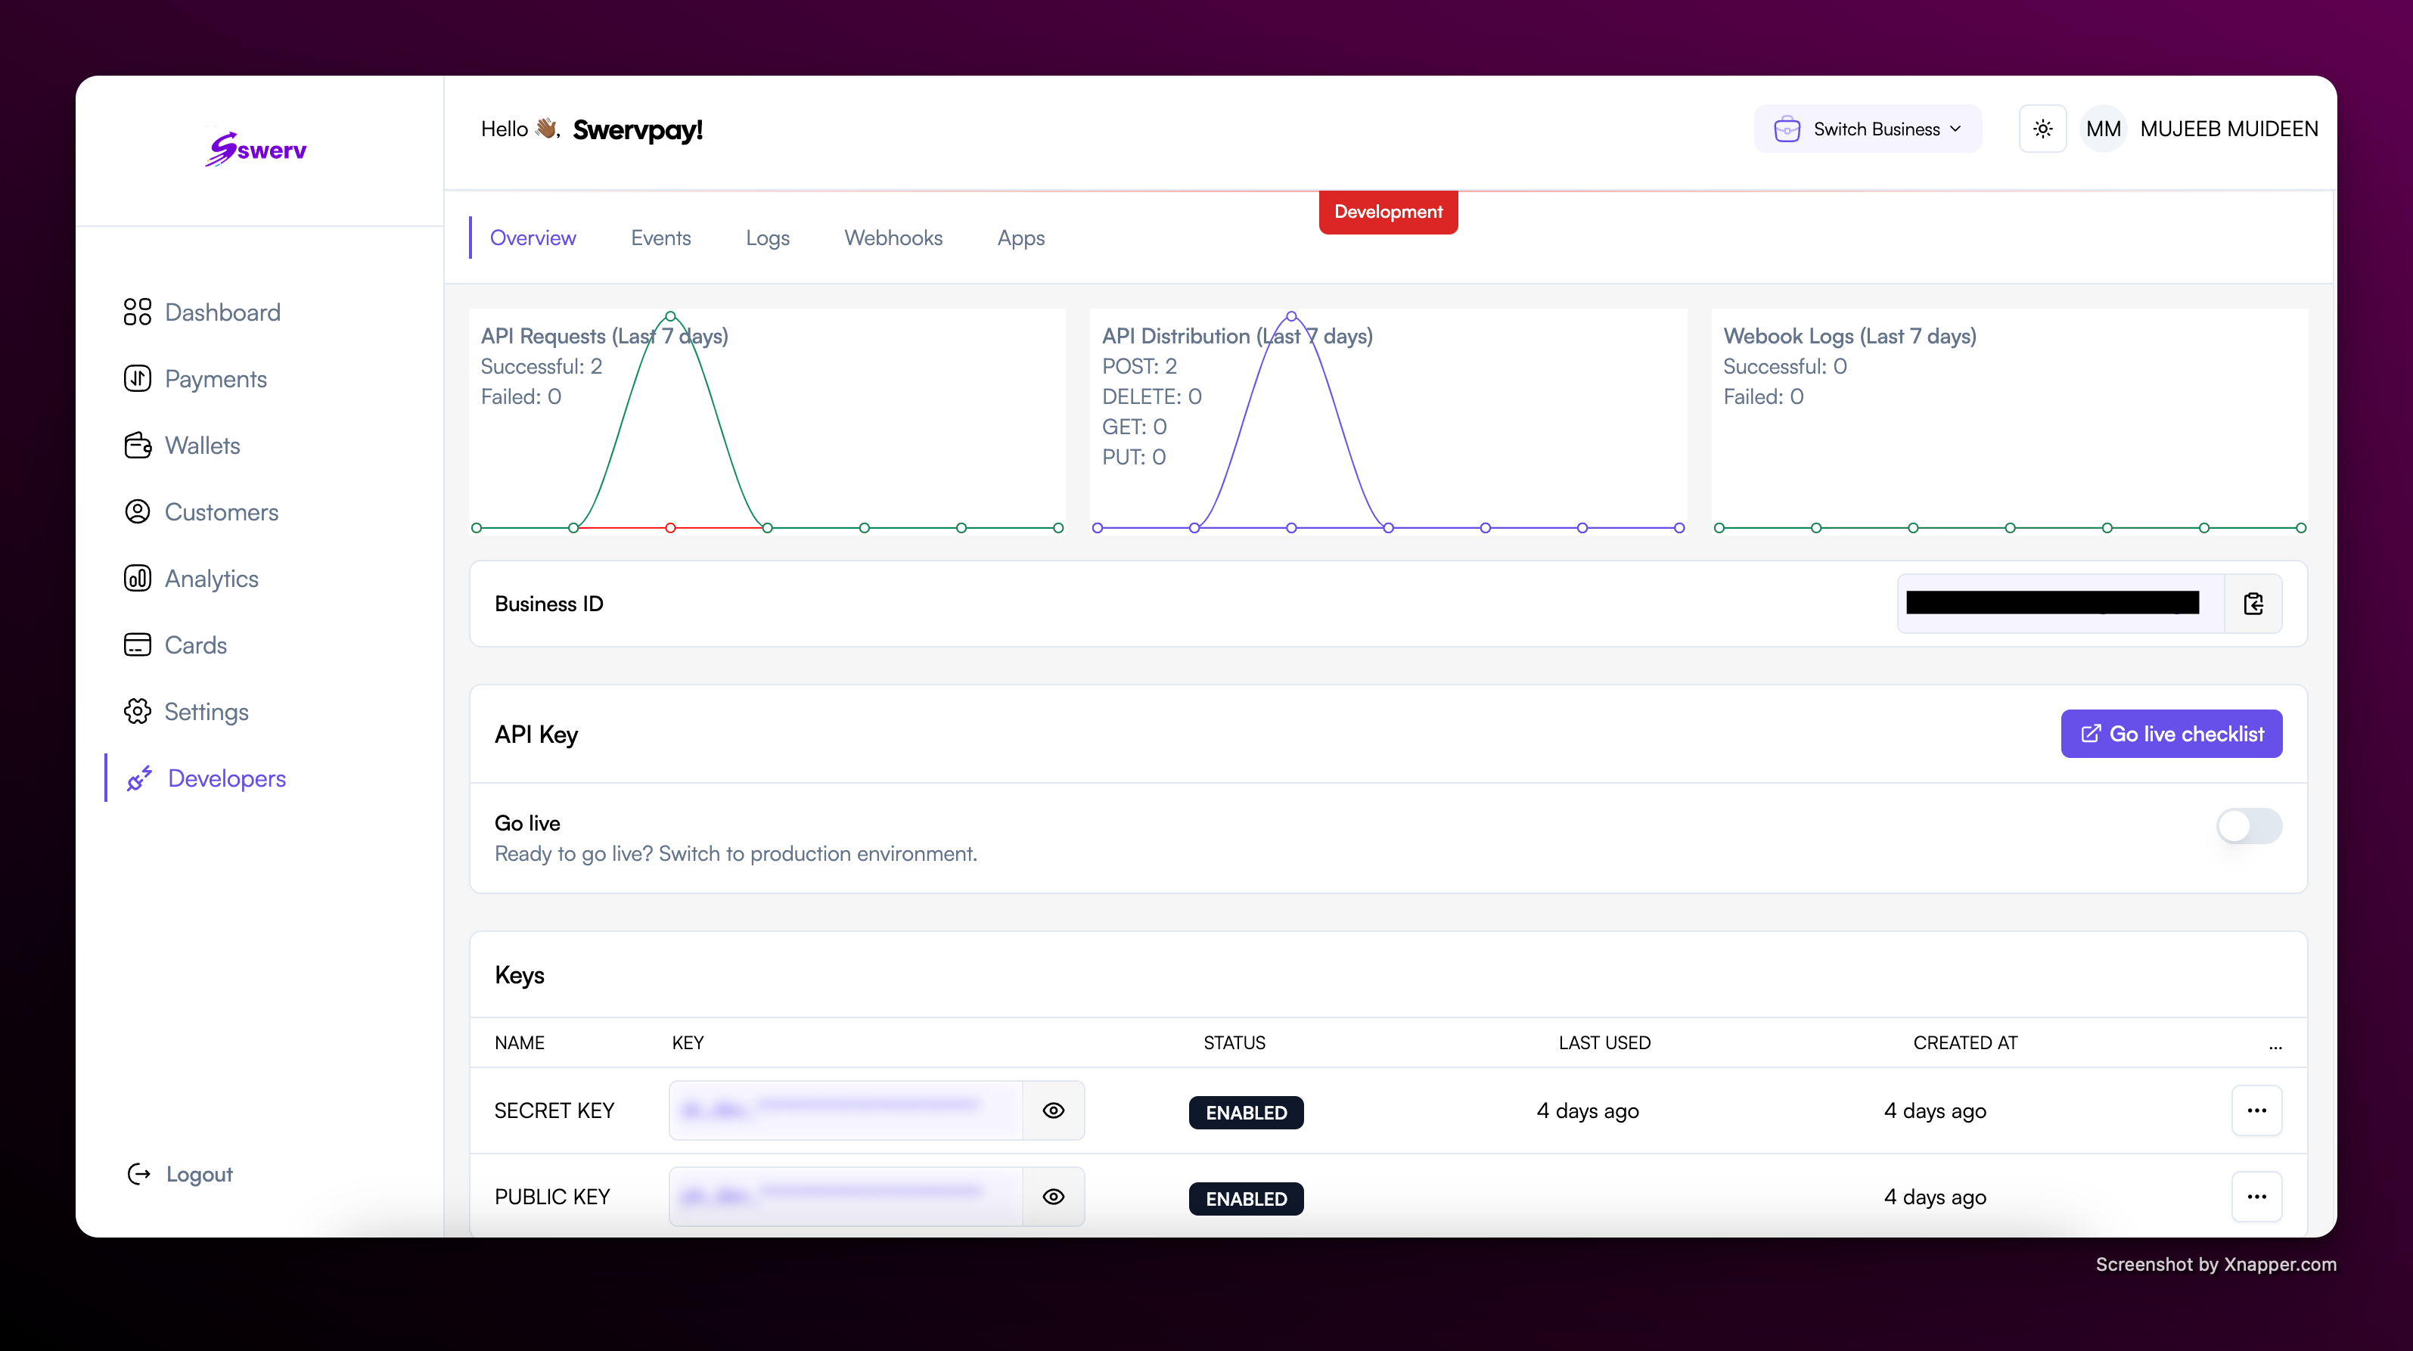
Task: Open the Public Key row actions menu
Action: coord(2256,1197)
